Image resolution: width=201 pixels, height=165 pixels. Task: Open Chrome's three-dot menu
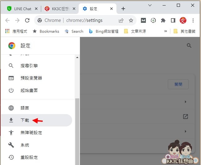pos(193,20)
